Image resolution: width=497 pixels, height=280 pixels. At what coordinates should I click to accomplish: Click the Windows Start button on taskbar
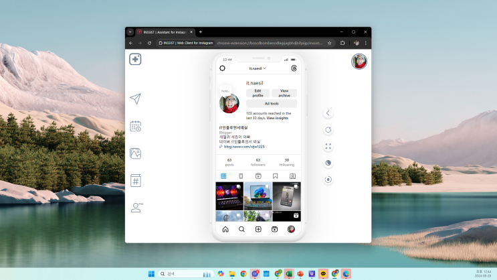point(150,273)
